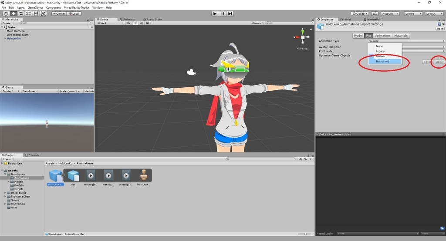Open scene effects image dropdown
The width and height of the screenshot is (446, 241).
[149, 23]
